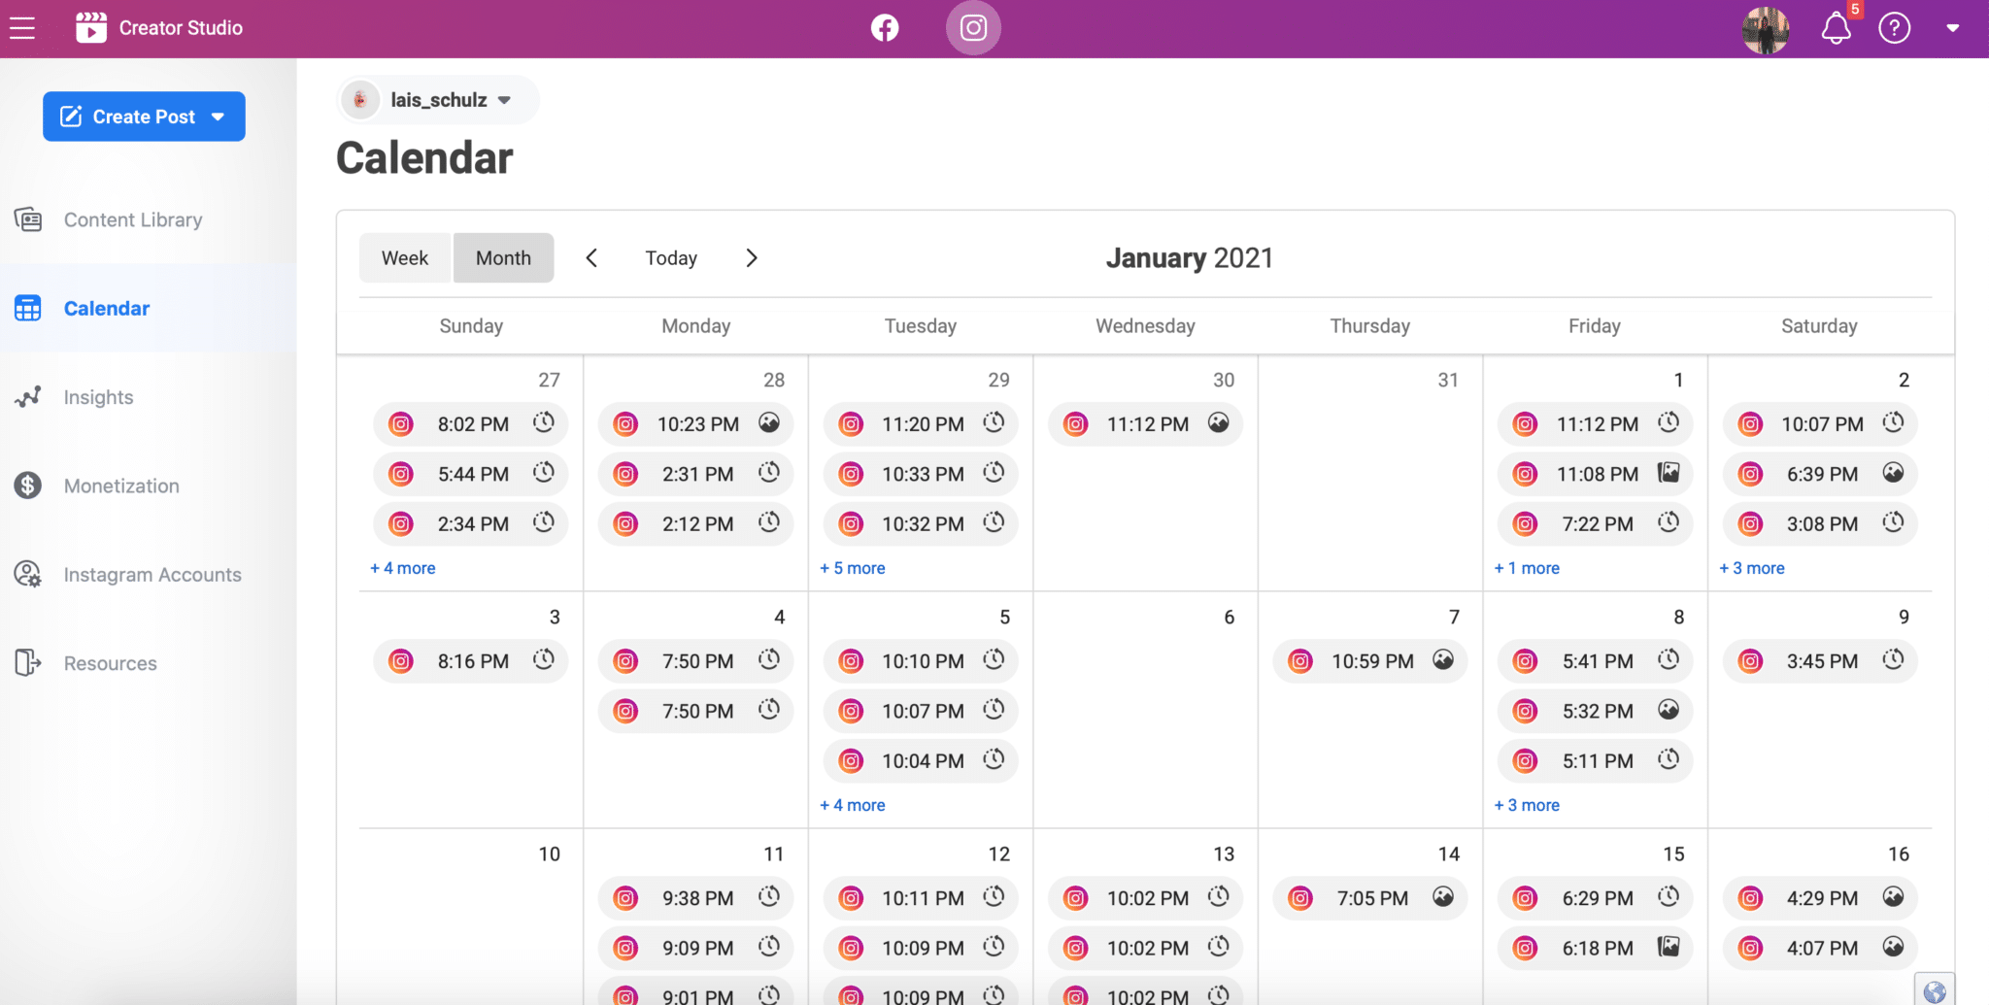Open notifications bell
The width and height of the screenshot is (1989, 1005).
tap(1836, 28)
